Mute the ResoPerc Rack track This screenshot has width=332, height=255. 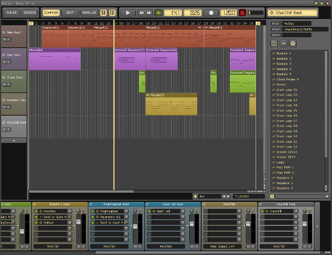(x=4, y=107)
